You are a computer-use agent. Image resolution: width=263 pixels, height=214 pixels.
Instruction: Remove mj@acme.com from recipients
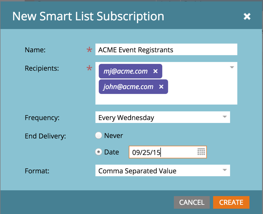155,71
